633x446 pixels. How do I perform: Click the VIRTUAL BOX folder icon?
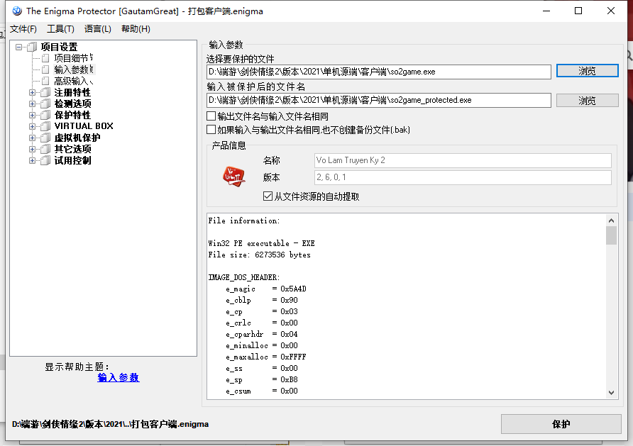coord(45,126)
